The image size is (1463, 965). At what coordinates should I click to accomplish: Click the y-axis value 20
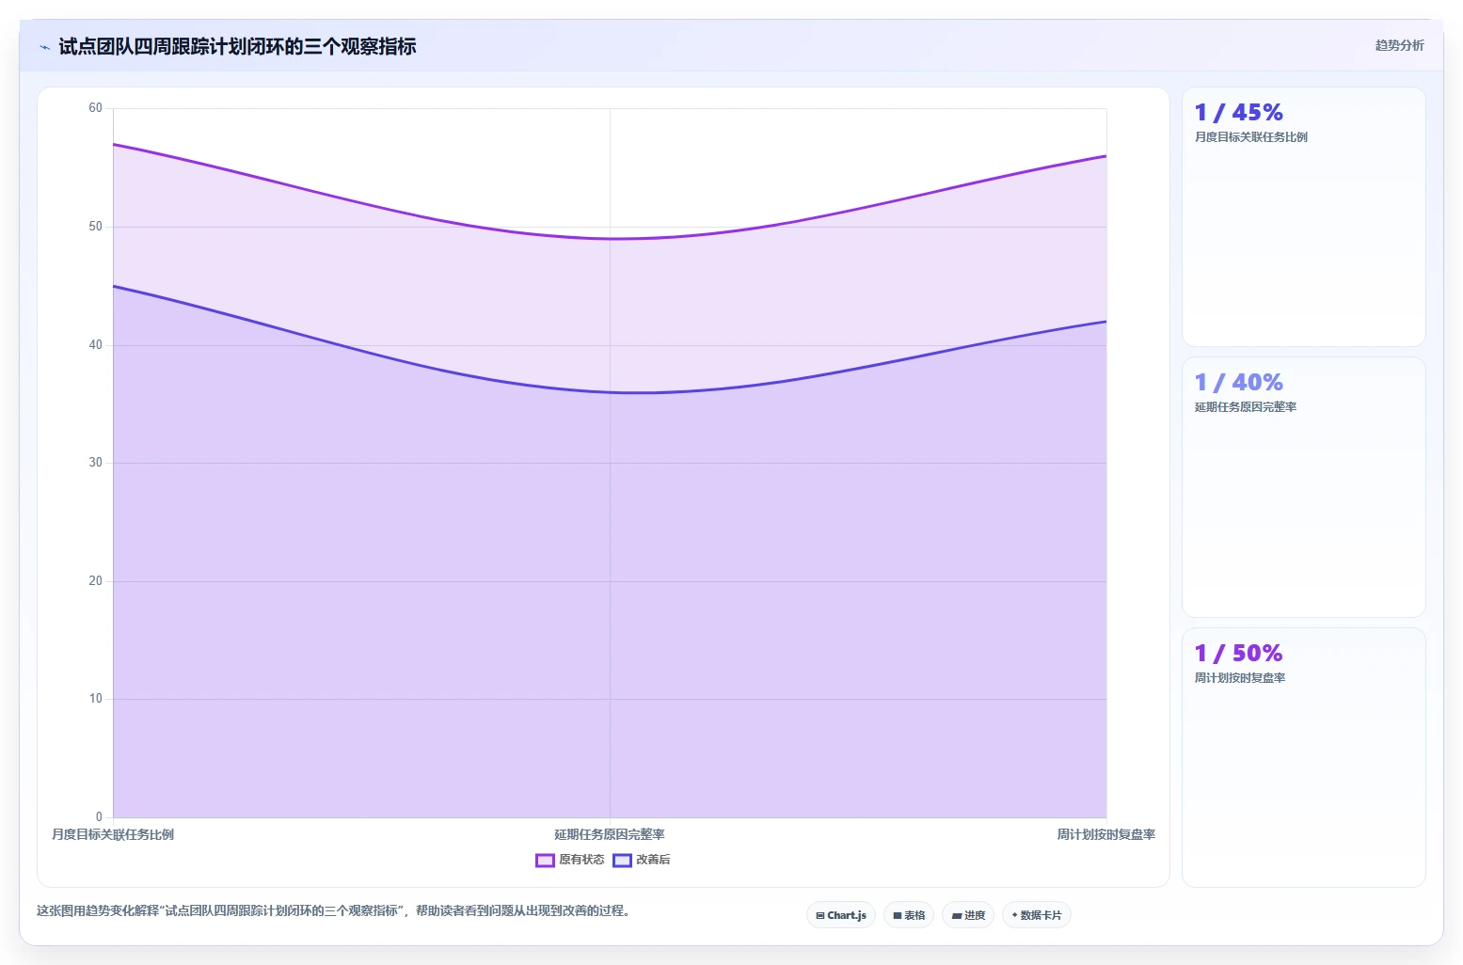pyautogui.click(x=95, y=581)
